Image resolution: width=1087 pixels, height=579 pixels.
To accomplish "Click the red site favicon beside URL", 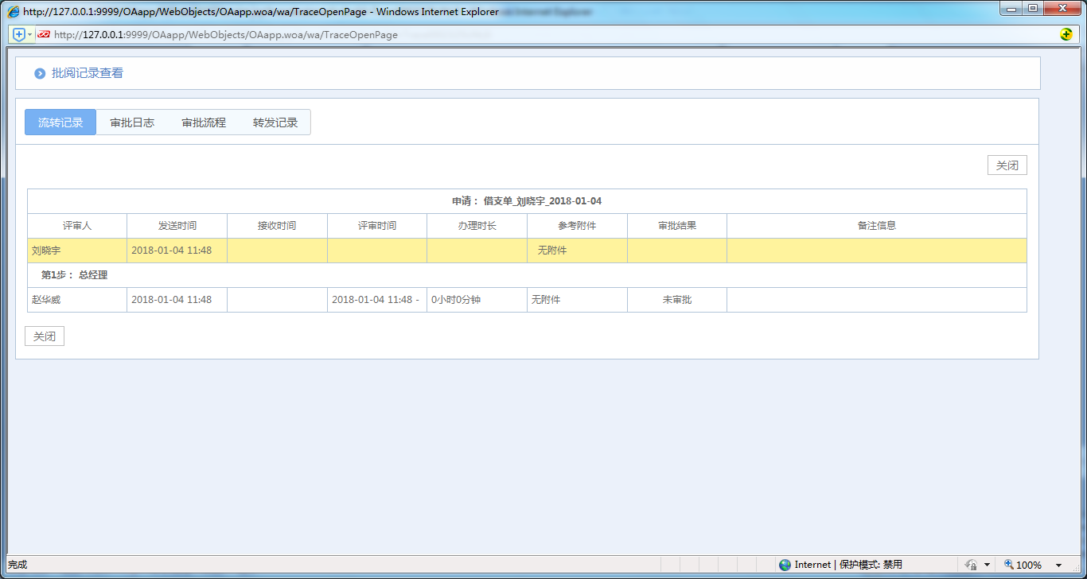I will pos(44,34).
